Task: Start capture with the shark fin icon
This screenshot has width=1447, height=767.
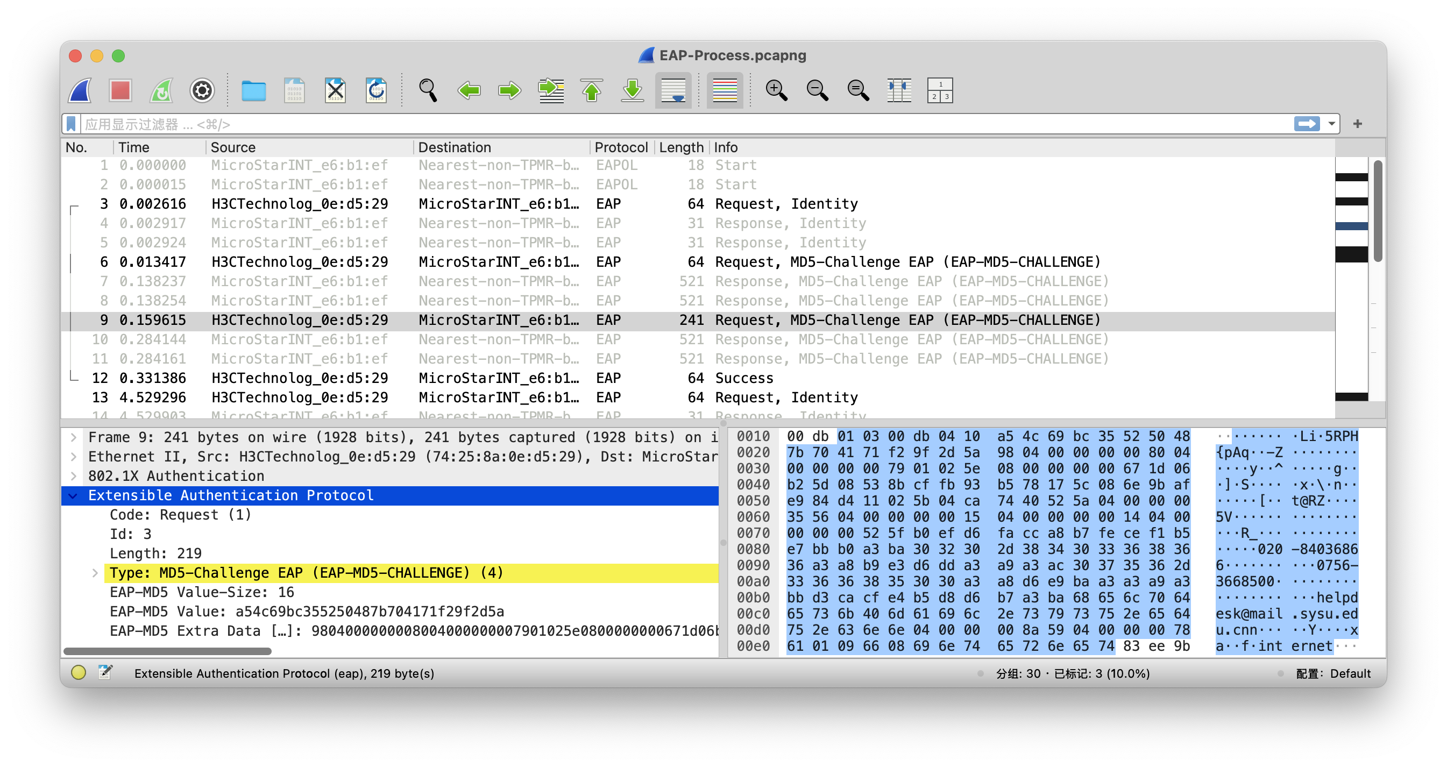Action: coord(80,90)
